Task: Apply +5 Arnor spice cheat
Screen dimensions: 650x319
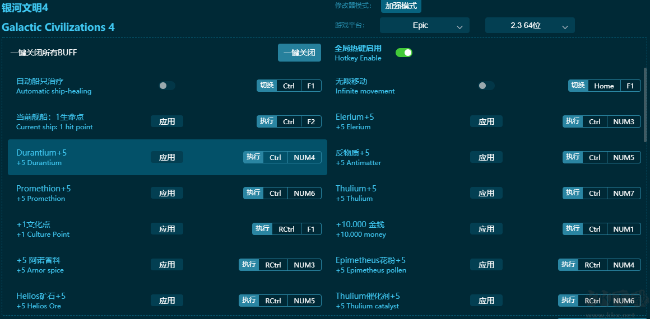Action: (x=167, y=264)
